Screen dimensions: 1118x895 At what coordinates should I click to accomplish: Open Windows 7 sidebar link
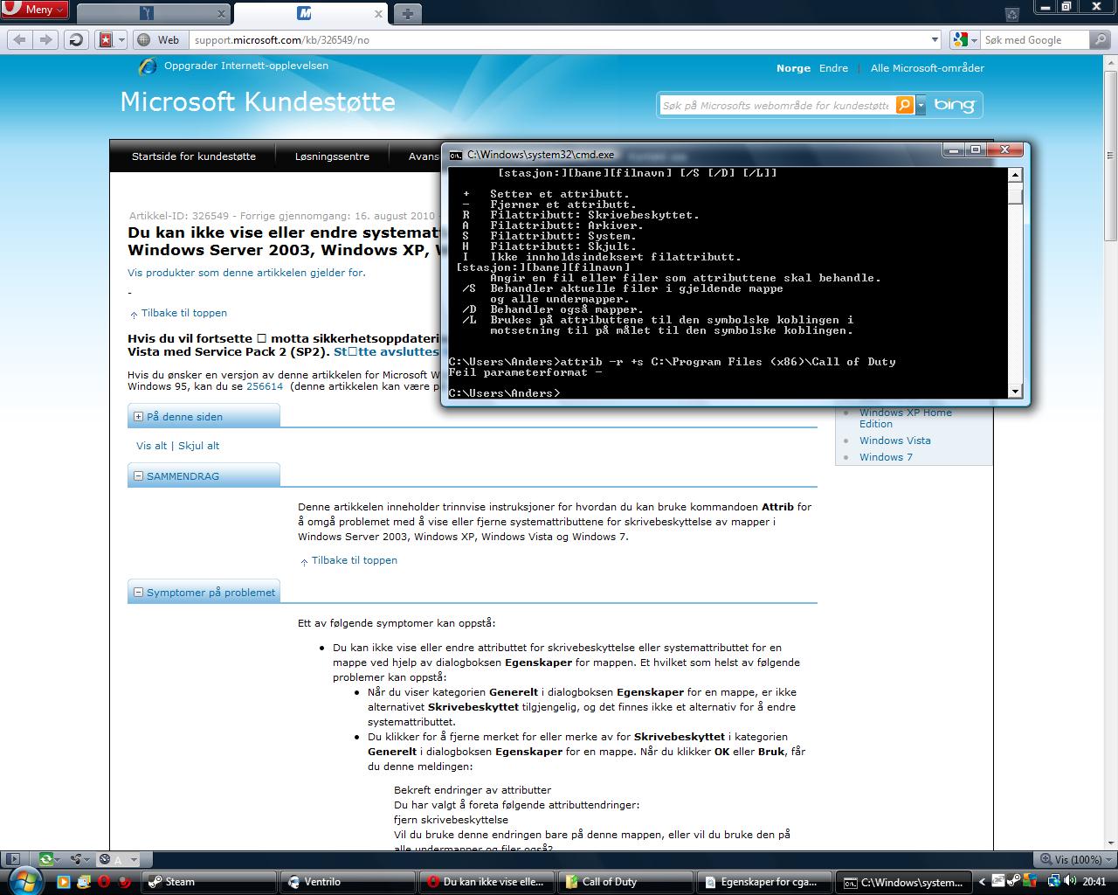click(886, 457)
